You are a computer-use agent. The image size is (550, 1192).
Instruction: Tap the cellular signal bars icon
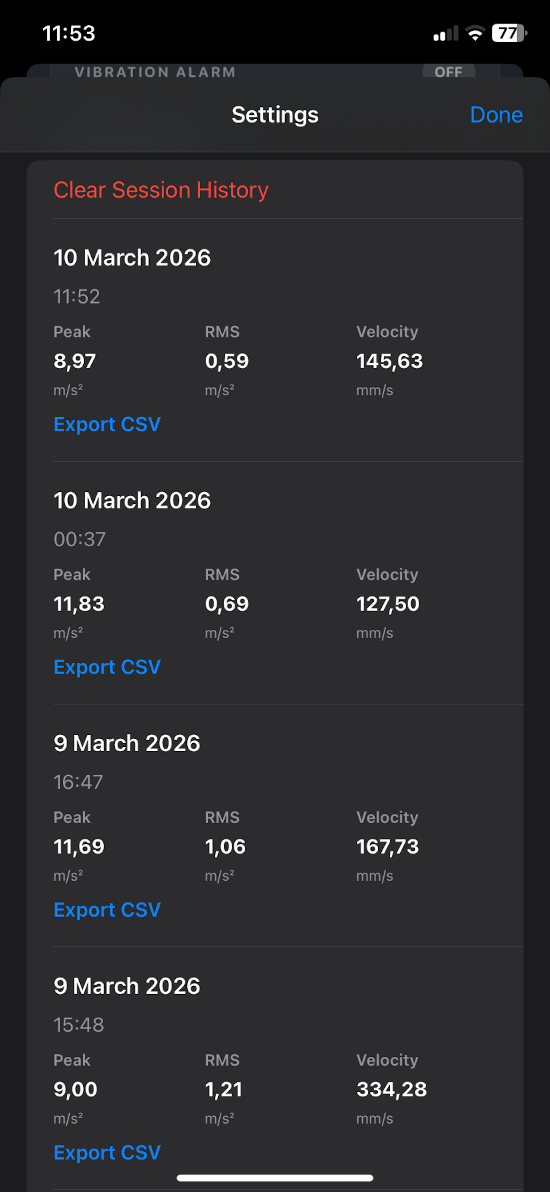(445, 34)
